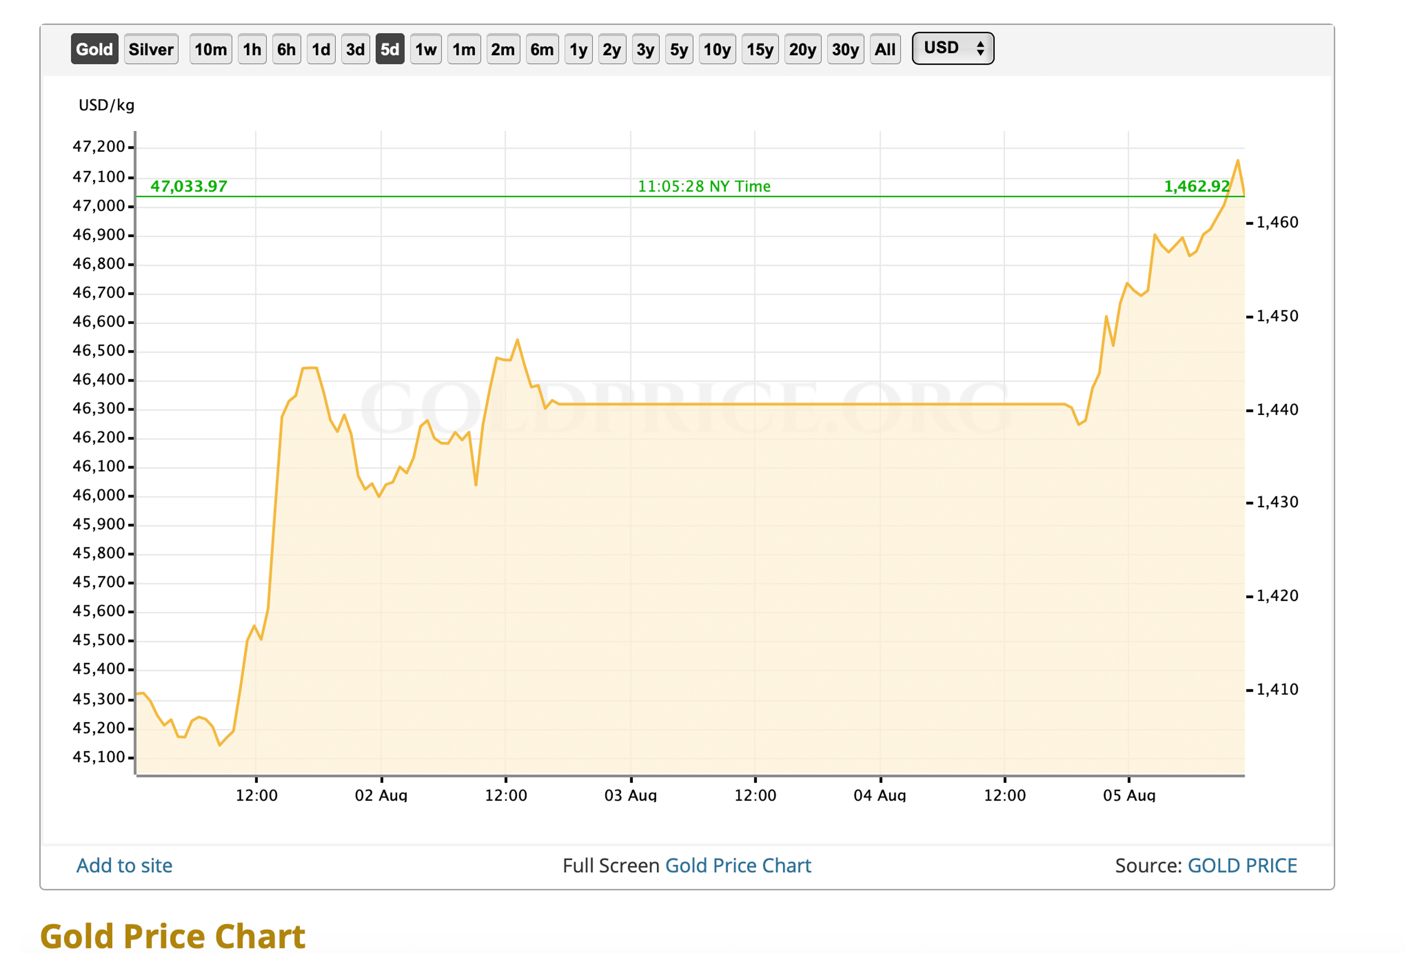This screenshot has height=953, width=1405.
Task: Show the All time range
Action: click(x=886, y=49)
